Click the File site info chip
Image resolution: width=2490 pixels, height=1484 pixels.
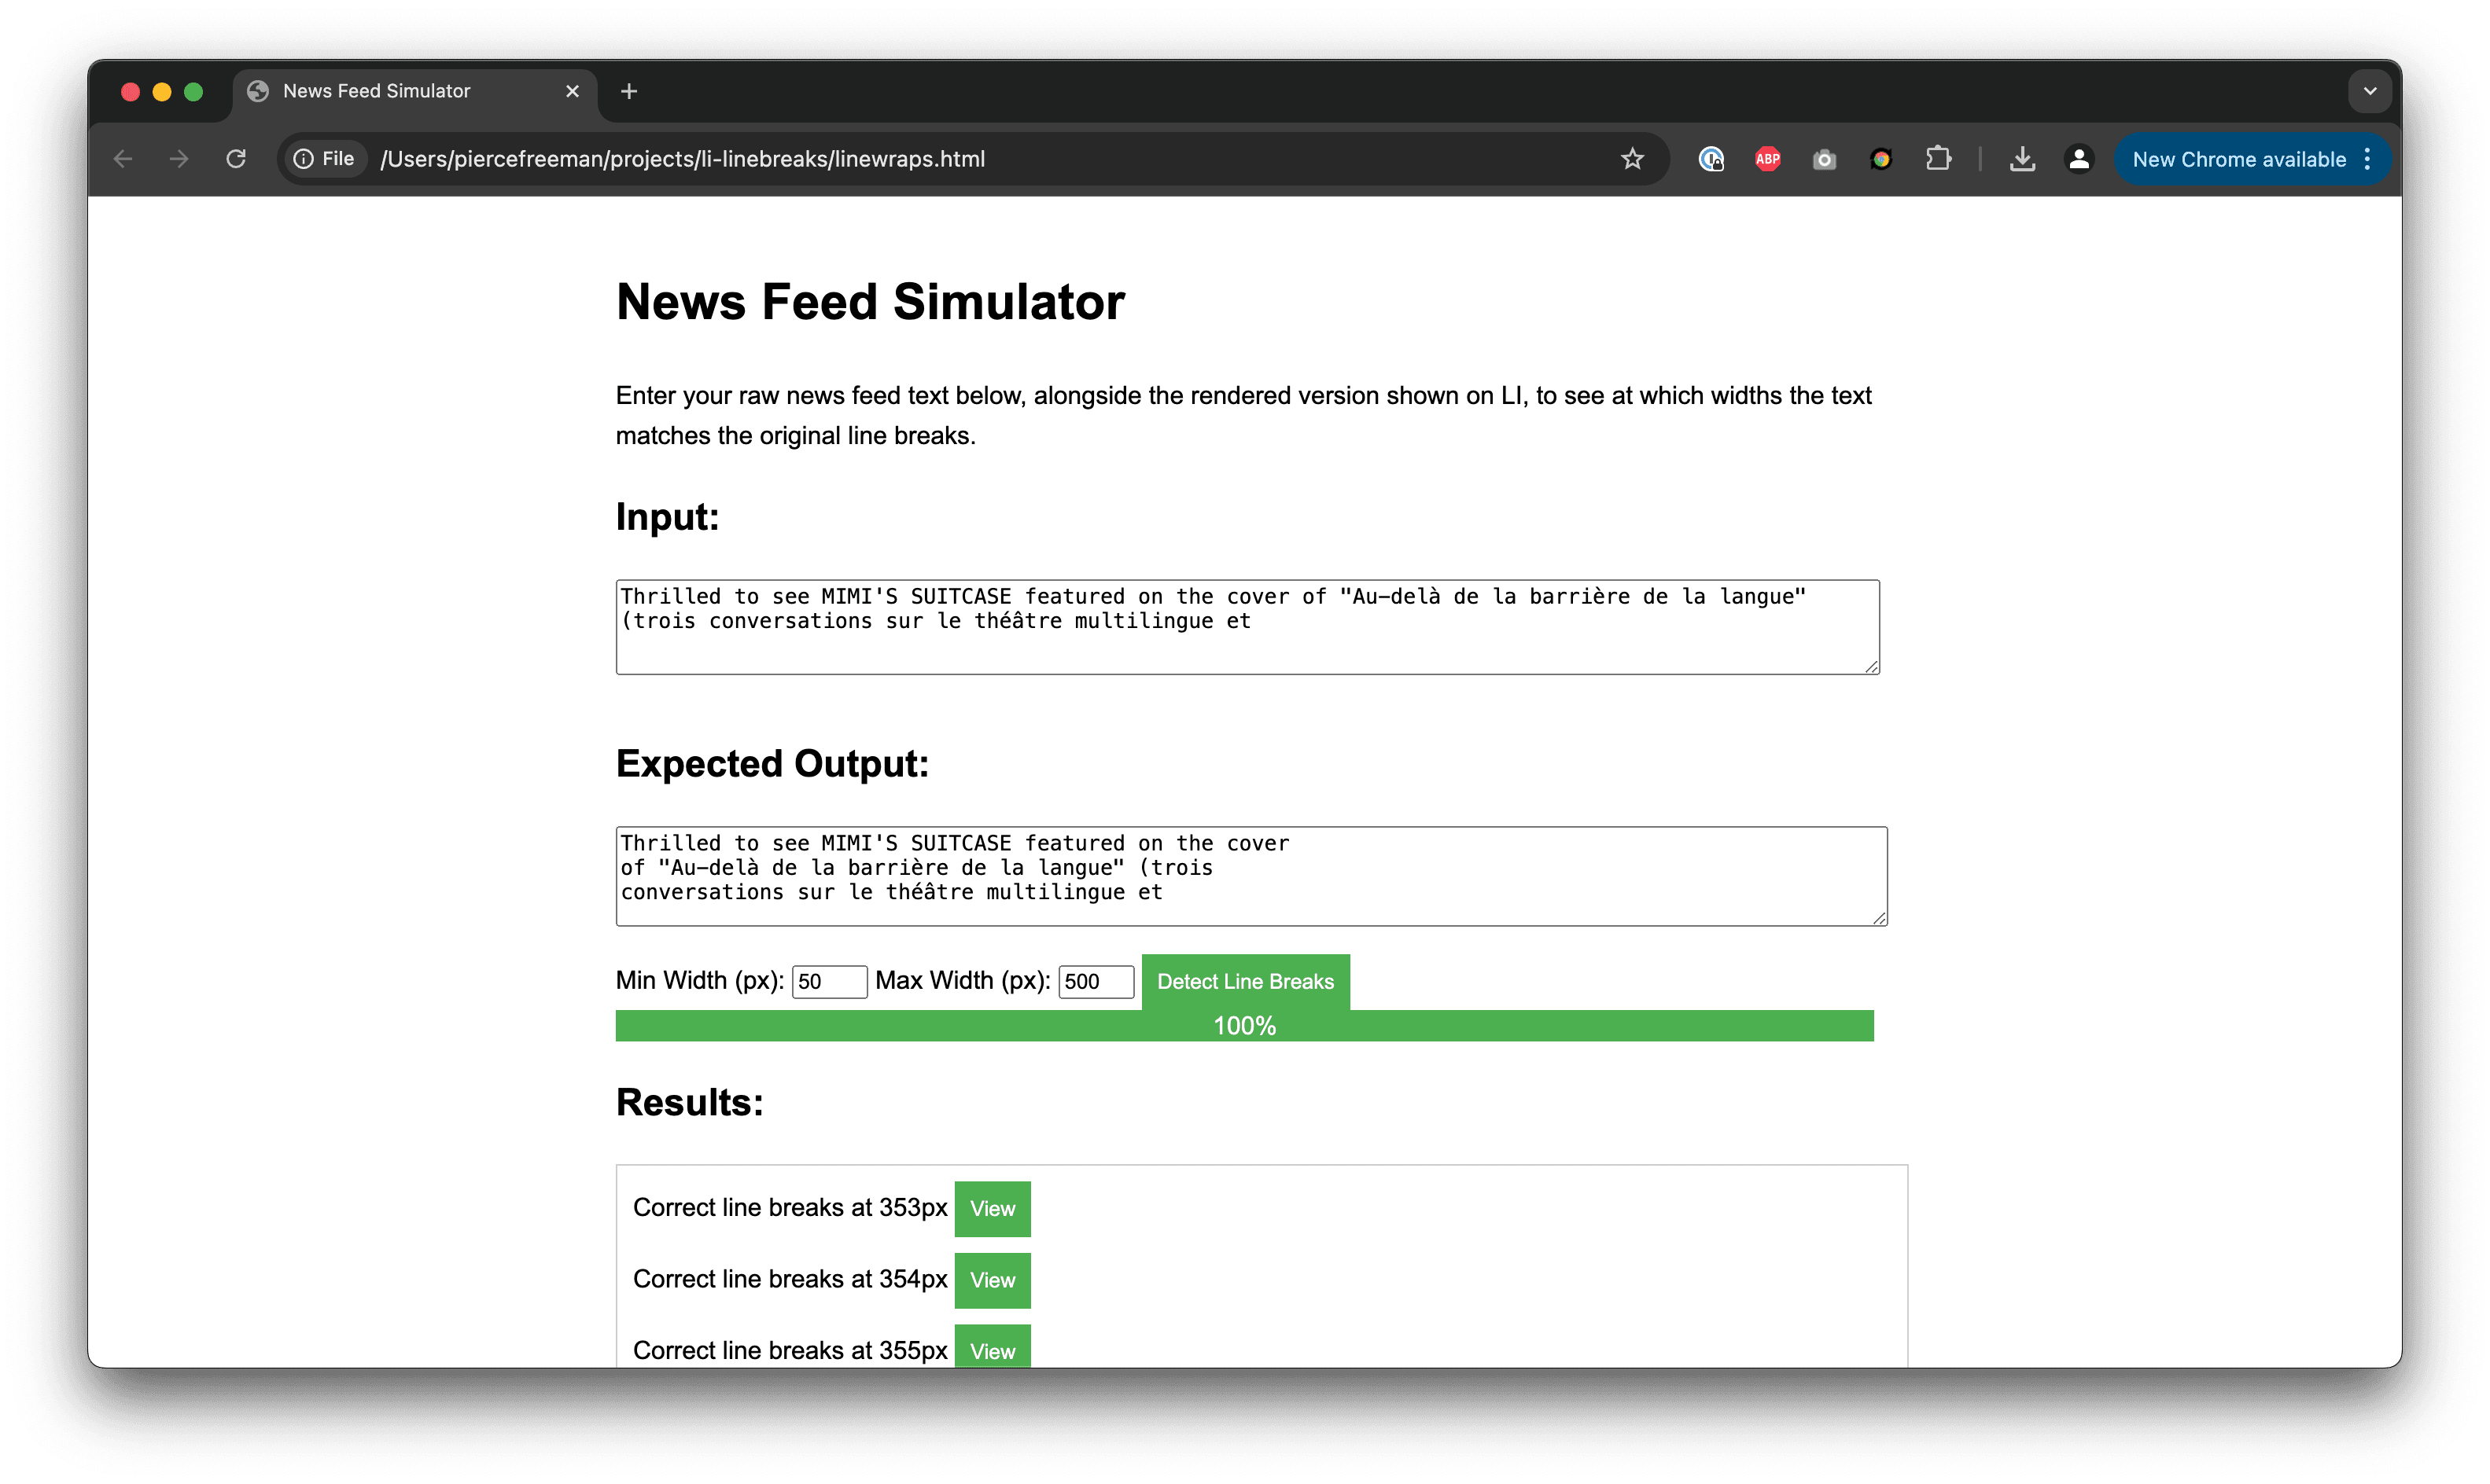pyautogui.click(x=324, y=159)
